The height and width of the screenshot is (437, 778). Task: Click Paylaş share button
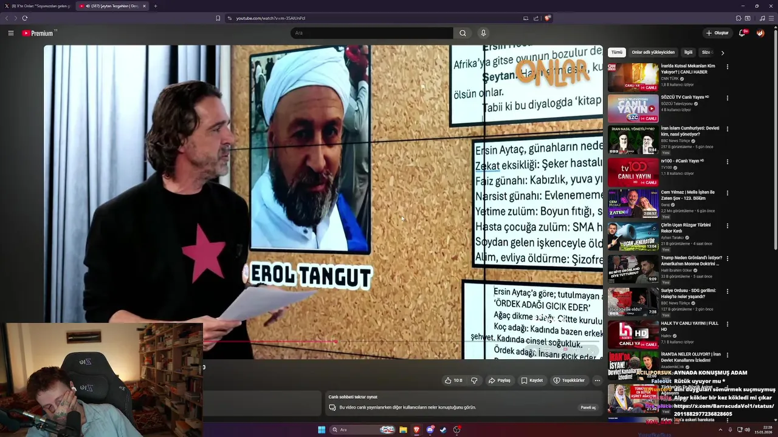(500, 381)
